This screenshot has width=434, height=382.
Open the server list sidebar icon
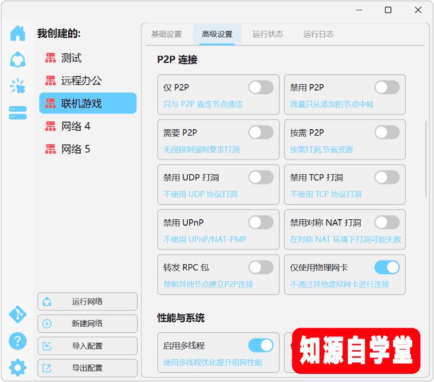(18, 113)
